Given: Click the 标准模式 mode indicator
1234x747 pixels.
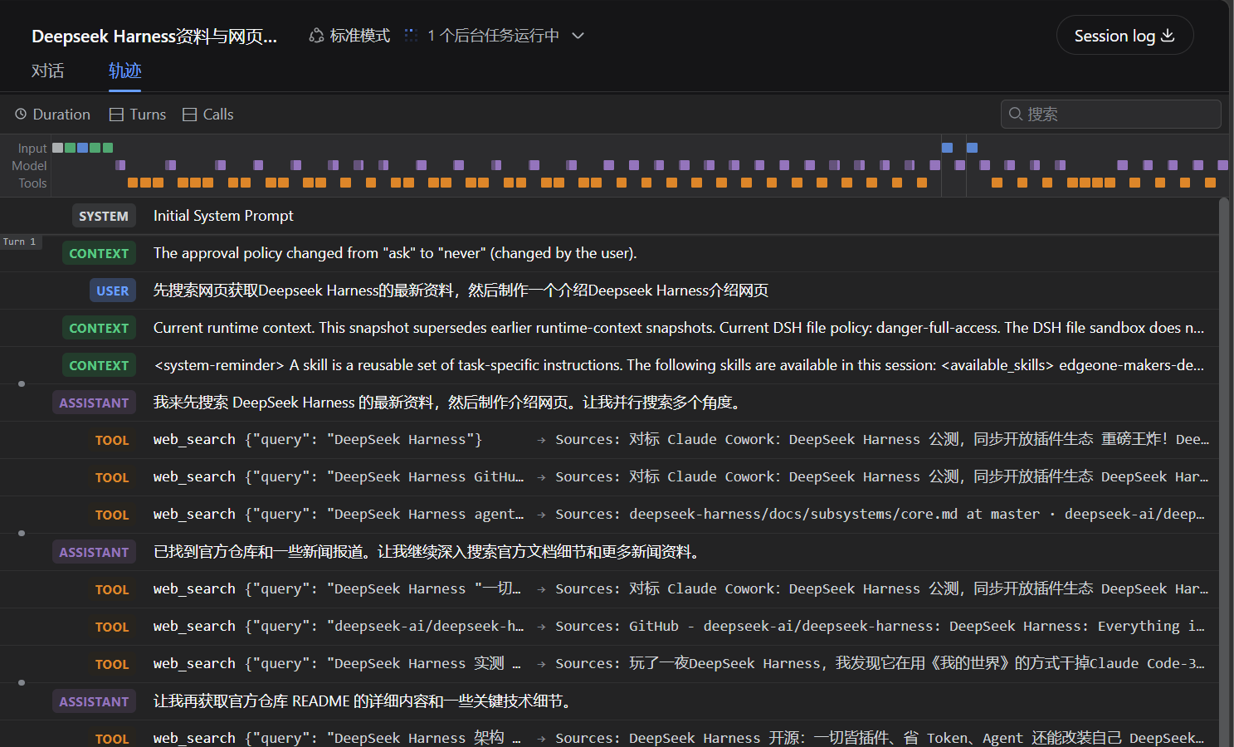Looking at the screenshot, I should [x=349, y=36].
